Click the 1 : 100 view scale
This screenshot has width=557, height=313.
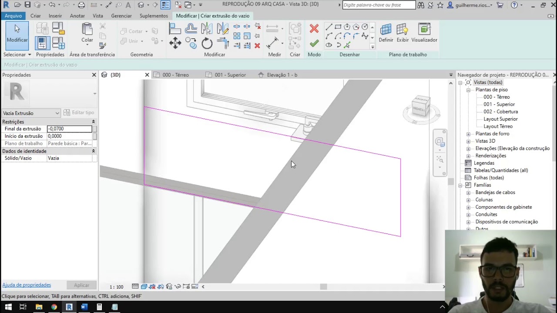click(116, 287)
